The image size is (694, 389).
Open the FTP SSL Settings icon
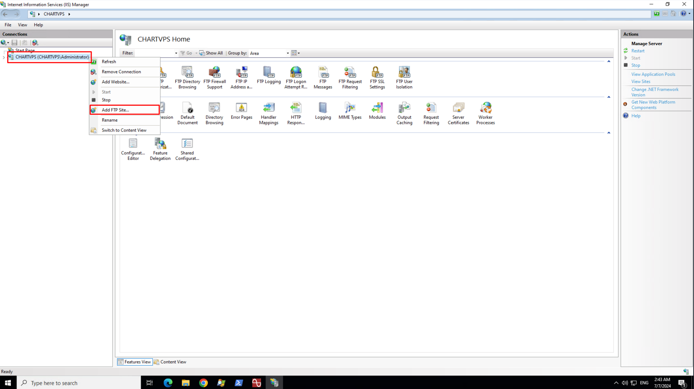pyautogui.click(x=377, y=78)
